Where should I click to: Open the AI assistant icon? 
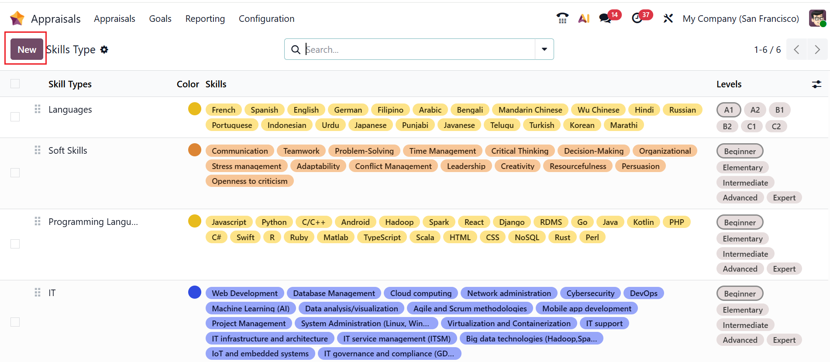[584, 18]
